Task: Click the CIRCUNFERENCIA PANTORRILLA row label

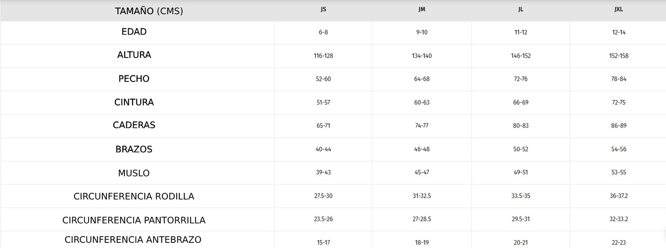Action: pos(134,220)
